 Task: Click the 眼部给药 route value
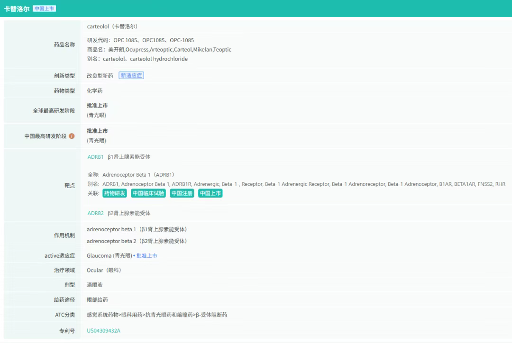click(97, 299)
